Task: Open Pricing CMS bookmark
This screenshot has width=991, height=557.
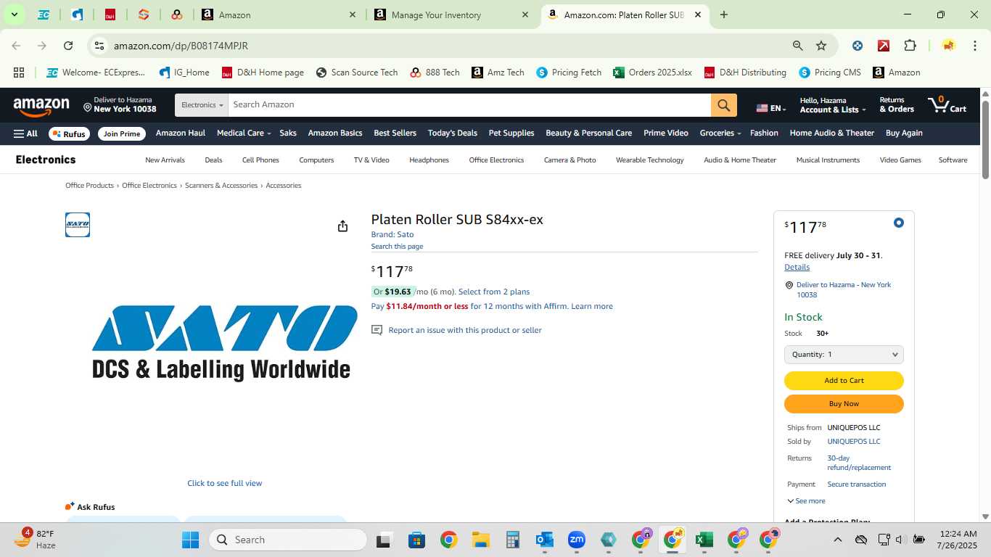Action: (x=830, y=73)
